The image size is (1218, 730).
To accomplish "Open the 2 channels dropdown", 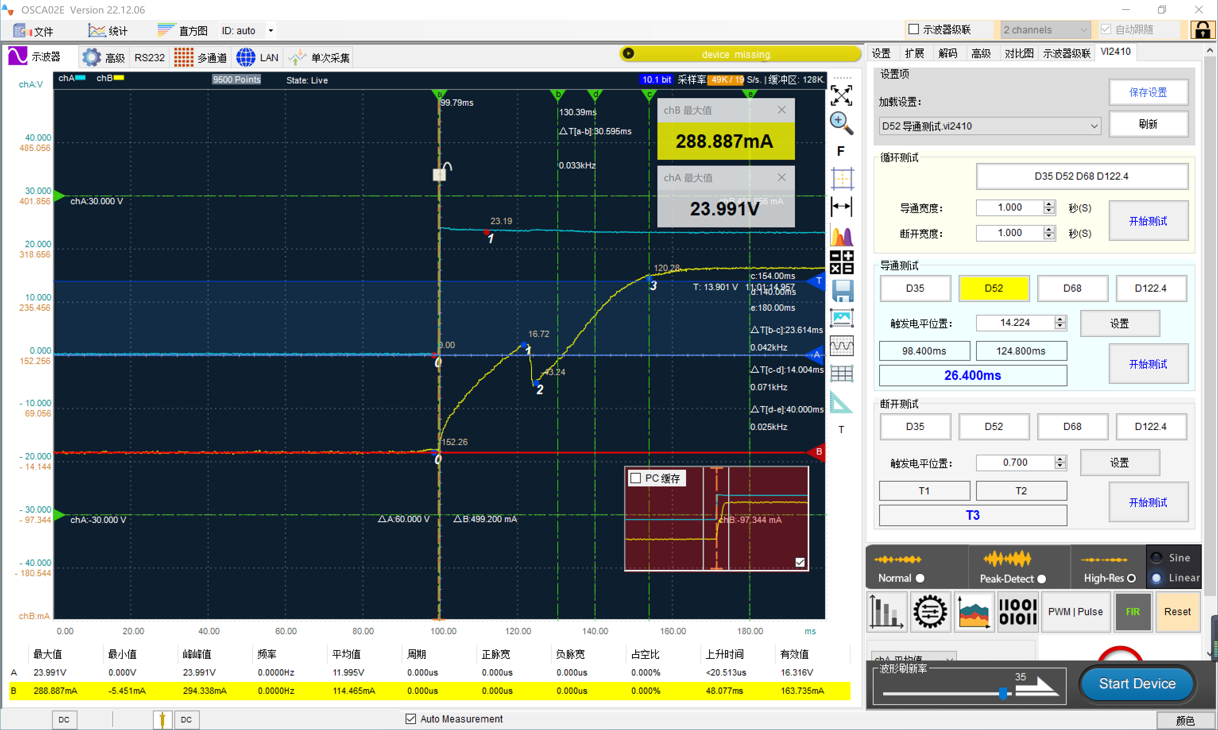I will point(1045,30).
